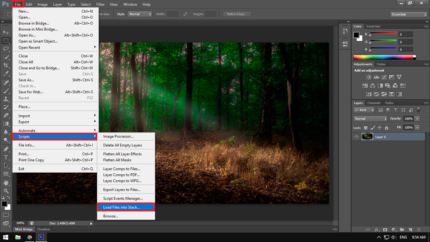This screenshot has width=430, height=242.
Task: Select the Eraser tool
Action: click(x=6, y=115)
